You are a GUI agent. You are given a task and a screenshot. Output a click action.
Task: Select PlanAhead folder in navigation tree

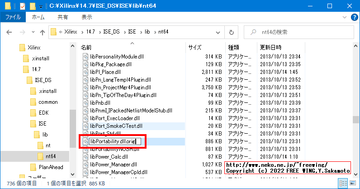[x=51, y=167]
